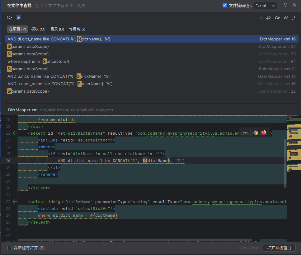
Task: Clear the search field text
Action: (x=261, y=18)
